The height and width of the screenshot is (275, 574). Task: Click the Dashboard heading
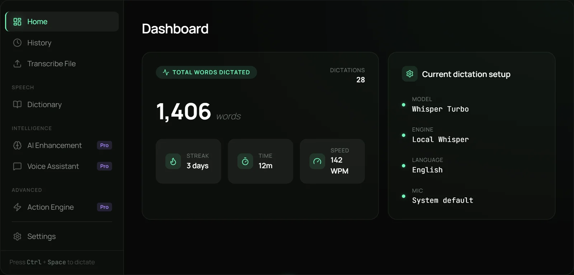click(x=175, y=29)
